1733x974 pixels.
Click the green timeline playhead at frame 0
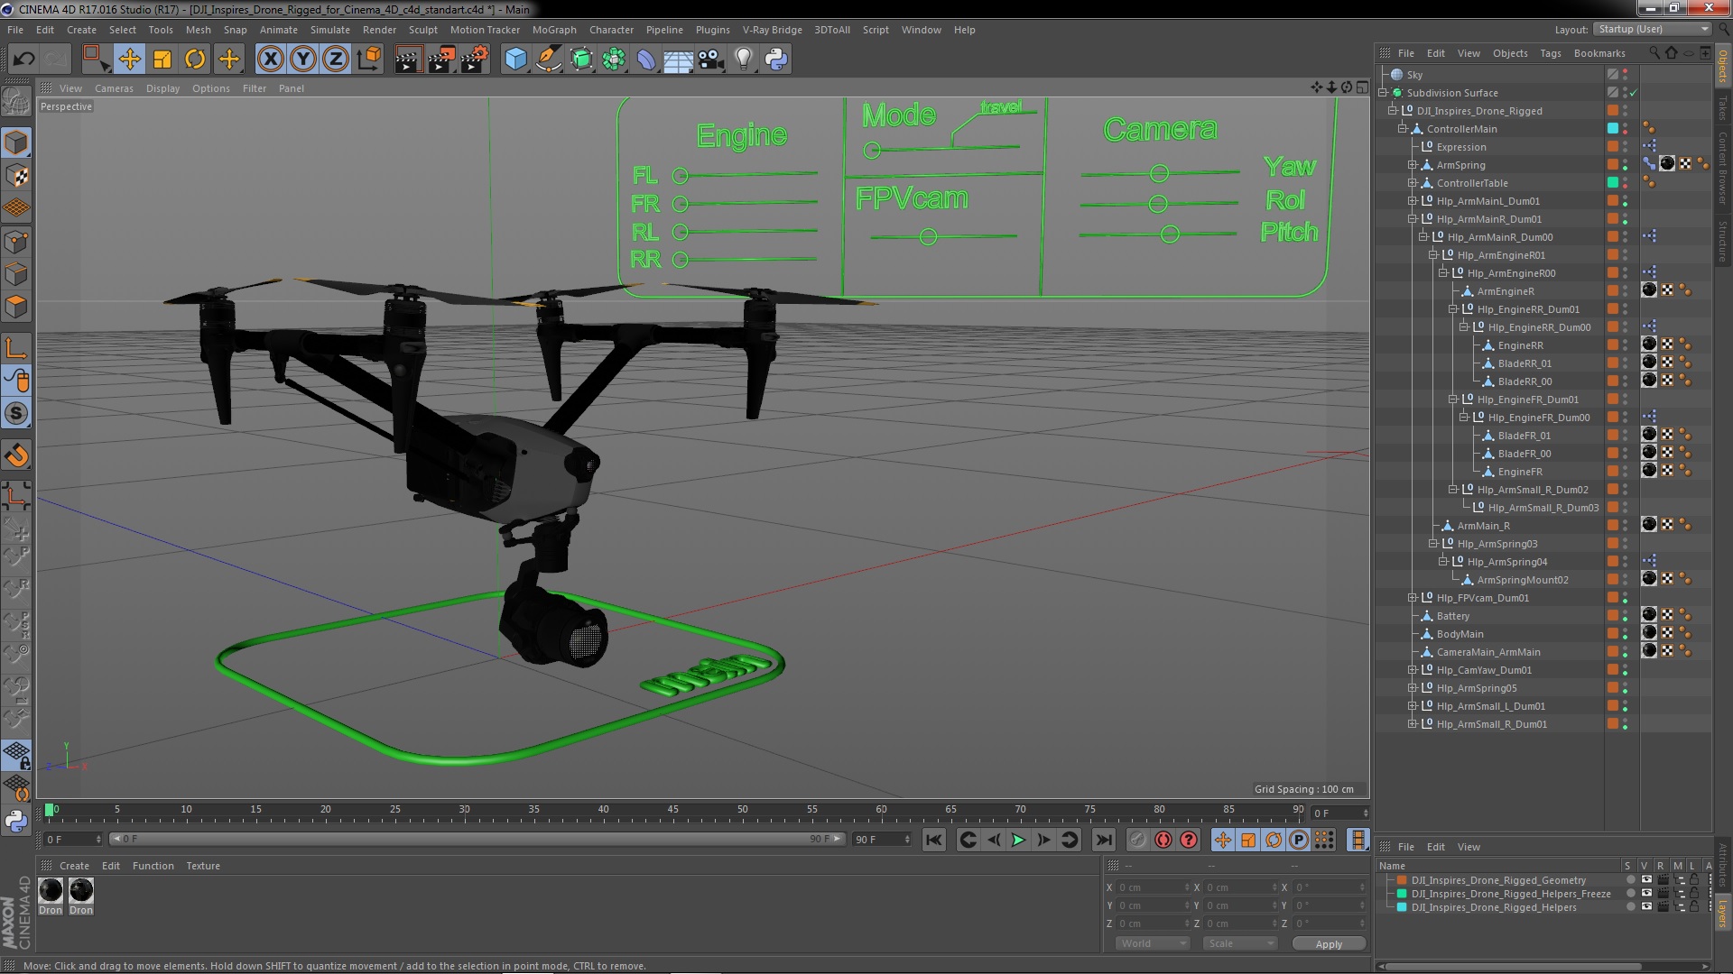click(50, 810)
